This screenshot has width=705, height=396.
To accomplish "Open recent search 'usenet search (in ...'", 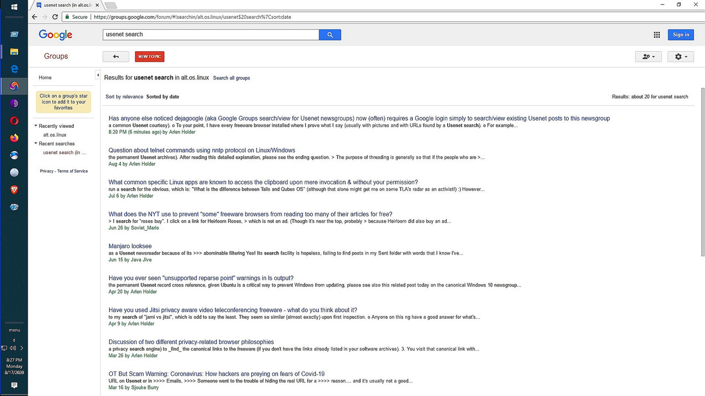I will click(64, 153).
